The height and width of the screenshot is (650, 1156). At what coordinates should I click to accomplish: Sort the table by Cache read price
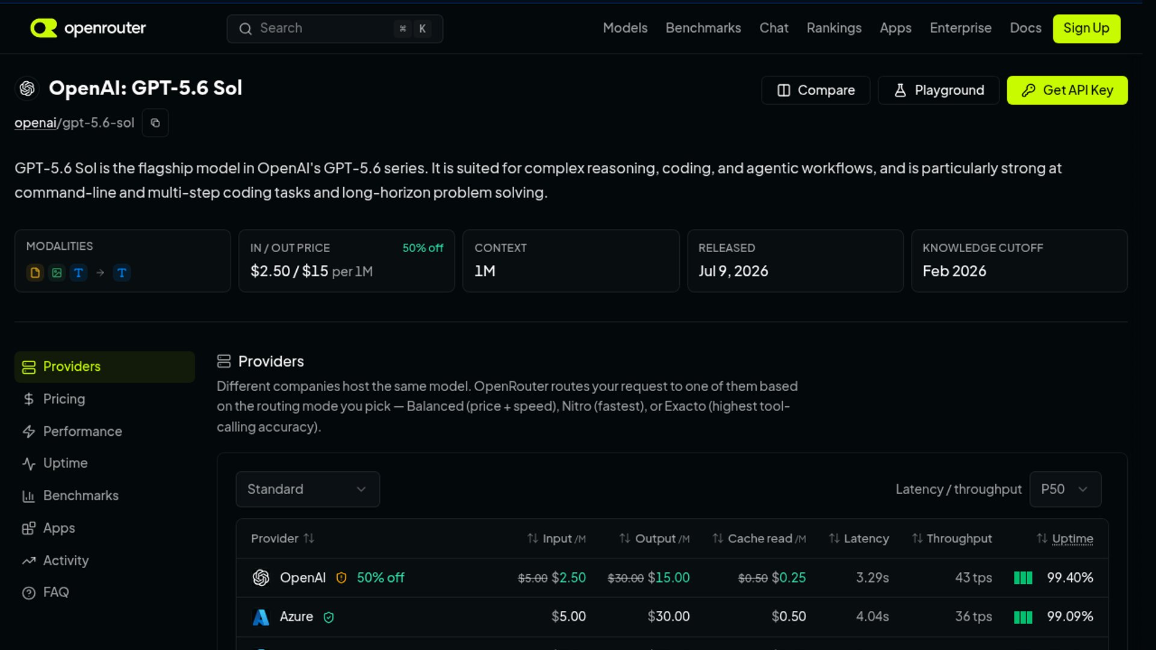click(759, 539)
